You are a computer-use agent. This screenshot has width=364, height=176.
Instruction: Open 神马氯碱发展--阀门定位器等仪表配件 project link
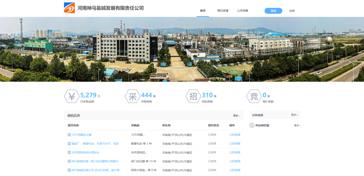click(x=95, y=161)
